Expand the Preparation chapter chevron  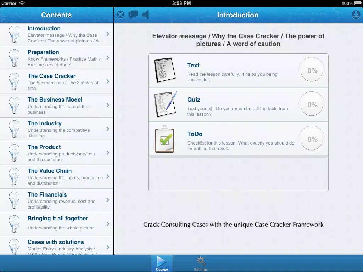108,58
